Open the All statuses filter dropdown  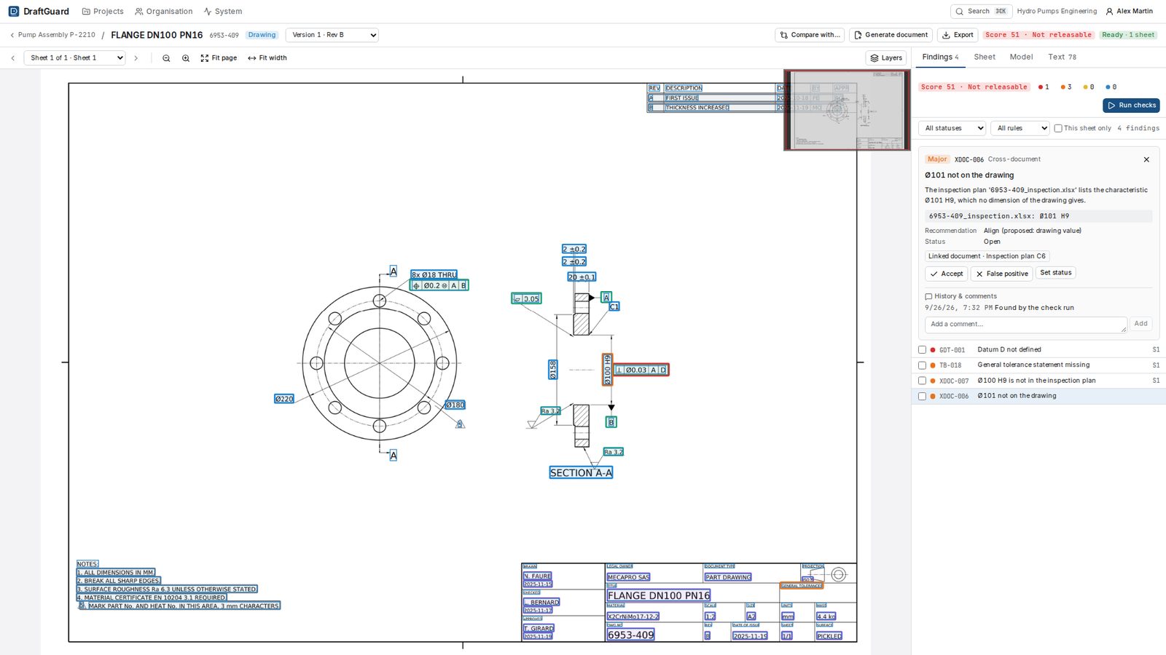pyautogui.click(x=952, y=128)
